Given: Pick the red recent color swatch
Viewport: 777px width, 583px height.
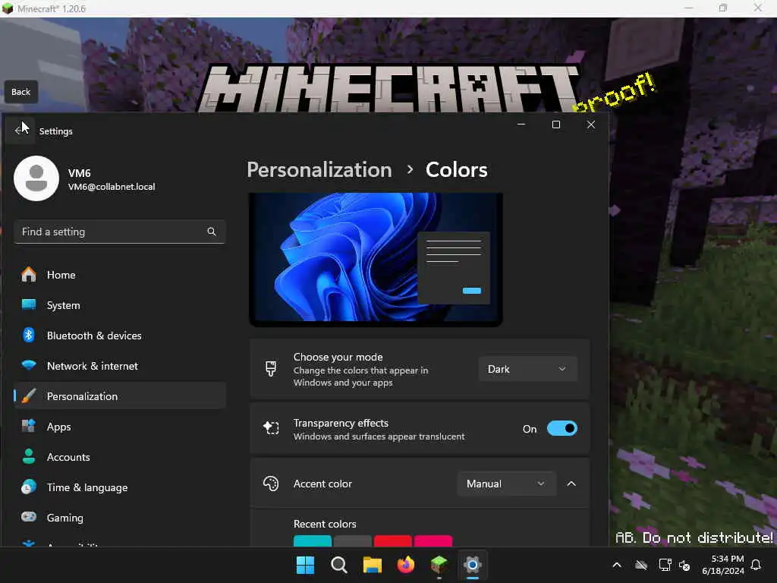Looking at the screenshot, I should (393, 540).
